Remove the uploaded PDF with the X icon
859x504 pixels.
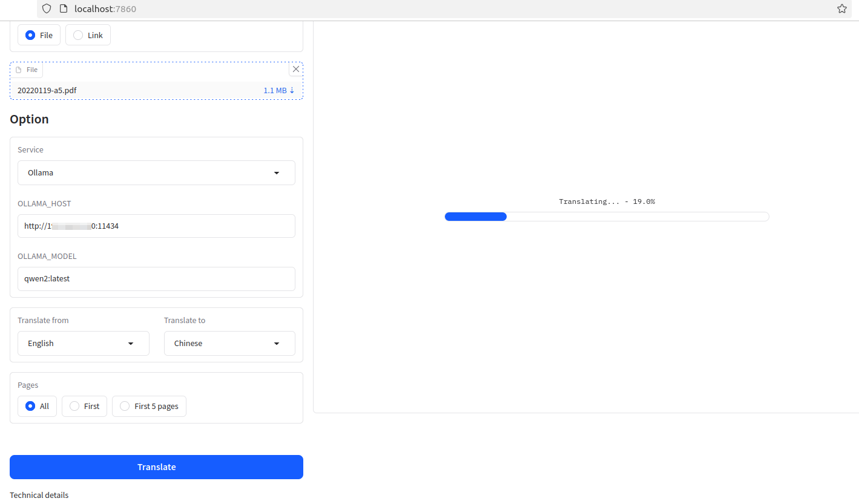(295, 69)
